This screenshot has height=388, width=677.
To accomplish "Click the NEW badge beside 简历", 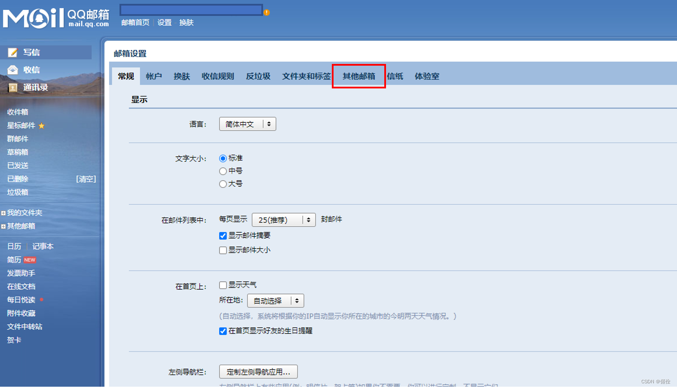I will click(30, 260).
